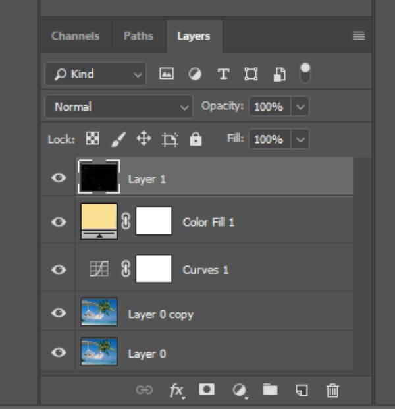Select the Layer 1 name
Screen dimensions: 395x409
point(147,179)
